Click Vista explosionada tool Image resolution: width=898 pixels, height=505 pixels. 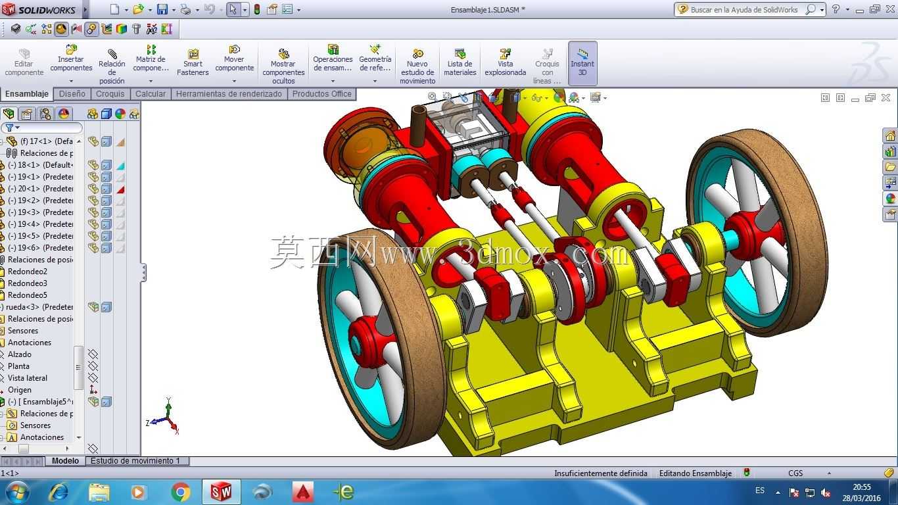[x=506, y=63]
